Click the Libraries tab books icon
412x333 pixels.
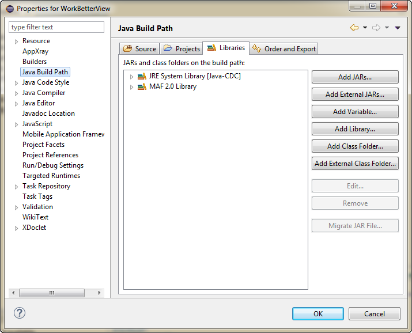point(211,48)
